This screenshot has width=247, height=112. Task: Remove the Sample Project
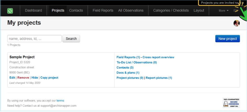(23, 78)
